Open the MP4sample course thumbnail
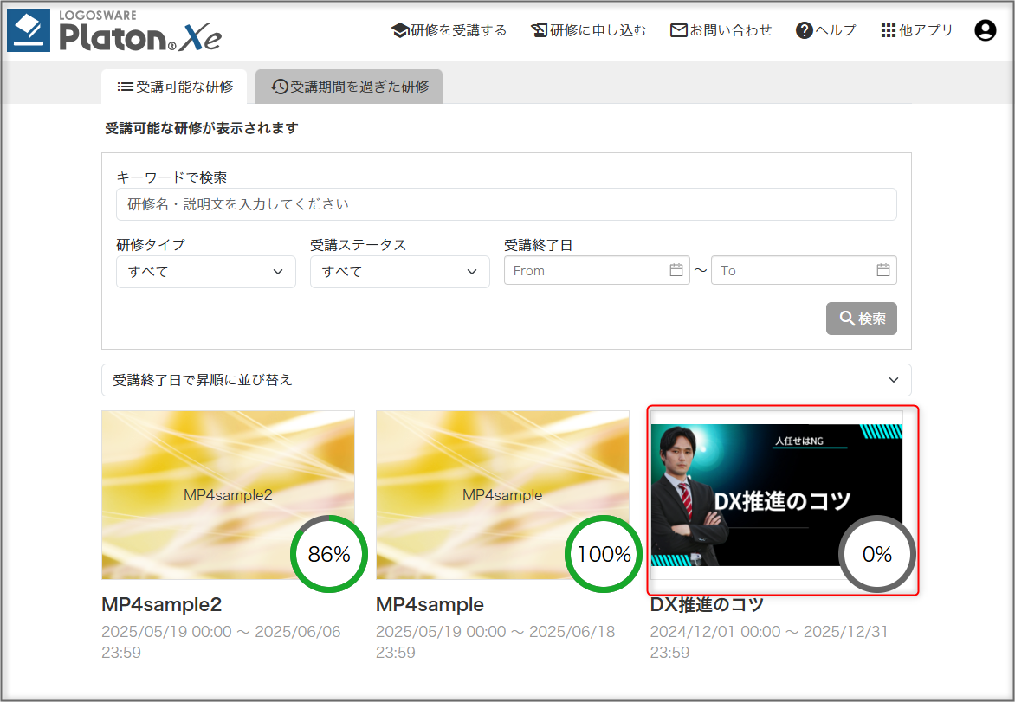The height and width of the screenshot is (702, 1015). [502, 495]
